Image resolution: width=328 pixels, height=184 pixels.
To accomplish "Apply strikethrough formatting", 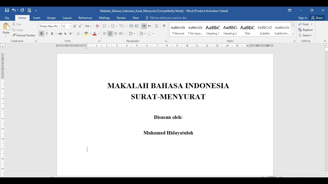I will pyautogui.click(x=60, y=33).
